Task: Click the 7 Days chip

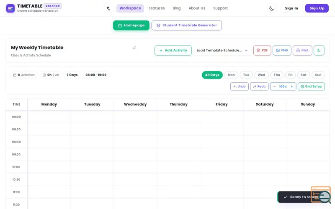Action: pyautogui.click(x=72, y=75)
